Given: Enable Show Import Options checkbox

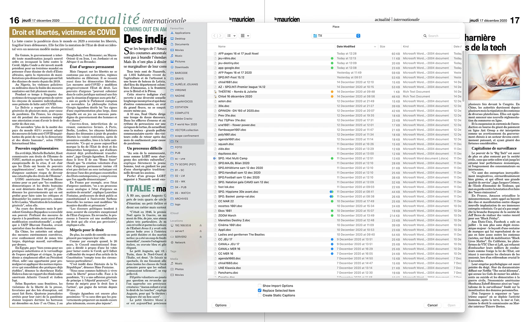Looking at the screenshot, I should pyautogui.click(x=260, y=286).
